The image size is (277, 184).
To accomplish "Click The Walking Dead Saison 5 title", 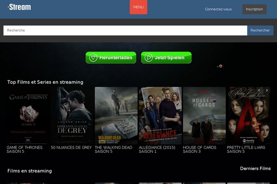I will 114,149.
